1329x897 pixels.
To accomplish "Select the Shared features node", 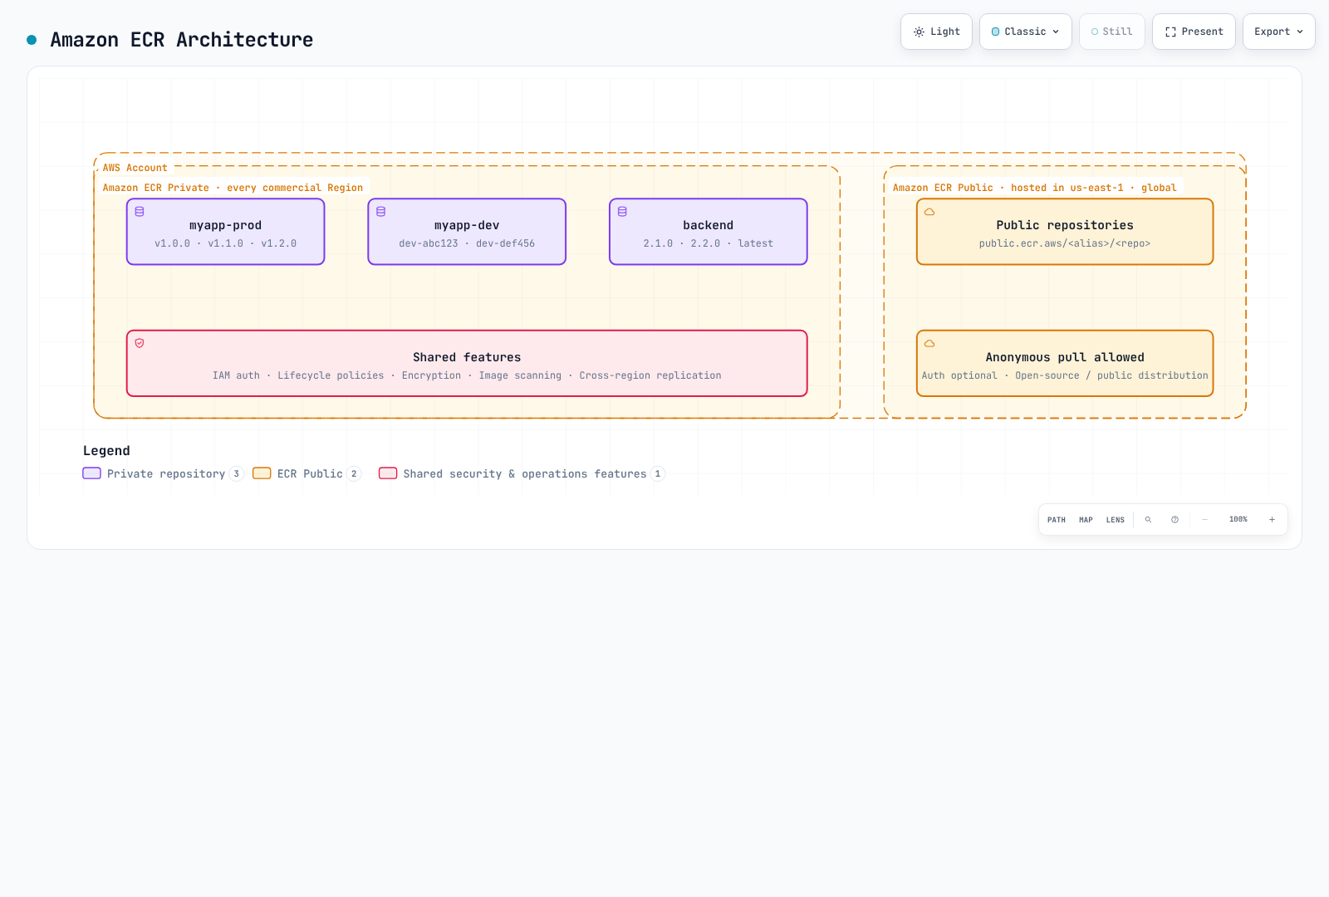I will 467,363.
